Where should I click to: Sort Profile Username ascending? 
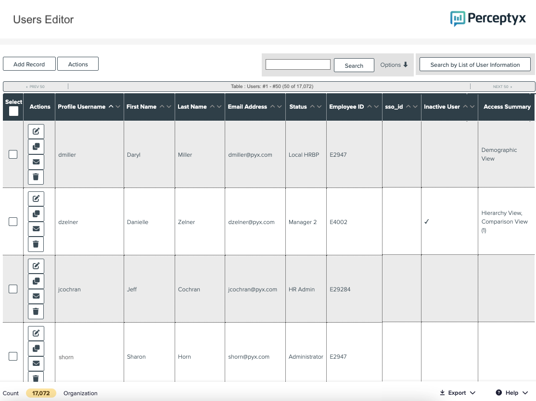[x=111, y=107]
